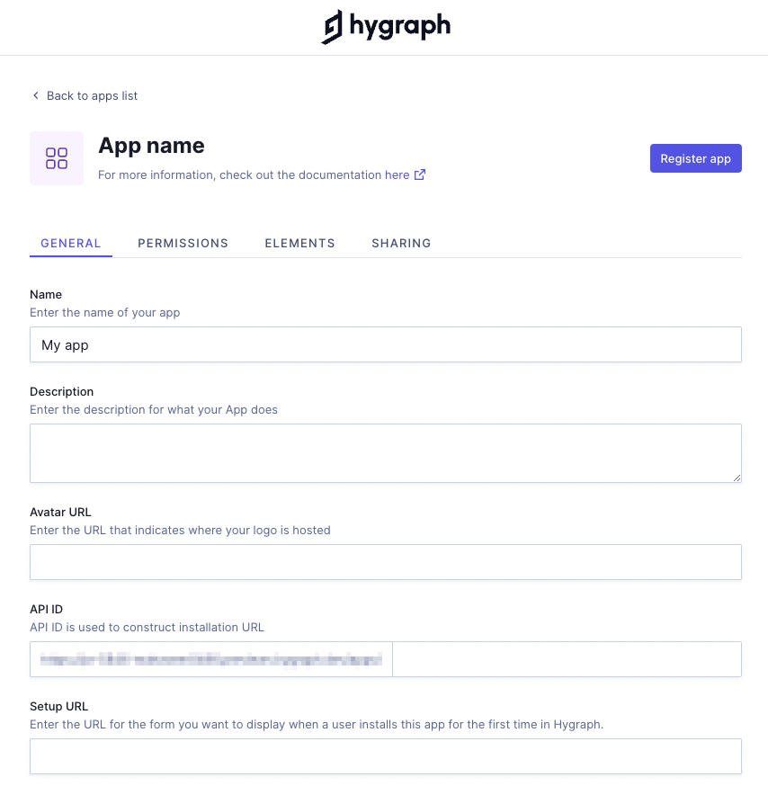Focus the Name field containing 'My app'
768x795 pixels.
click(x=385, y=344)
